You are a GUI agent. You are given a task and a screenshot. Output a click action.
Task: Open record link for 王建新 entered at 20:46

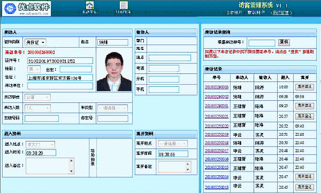click(217, 159)
